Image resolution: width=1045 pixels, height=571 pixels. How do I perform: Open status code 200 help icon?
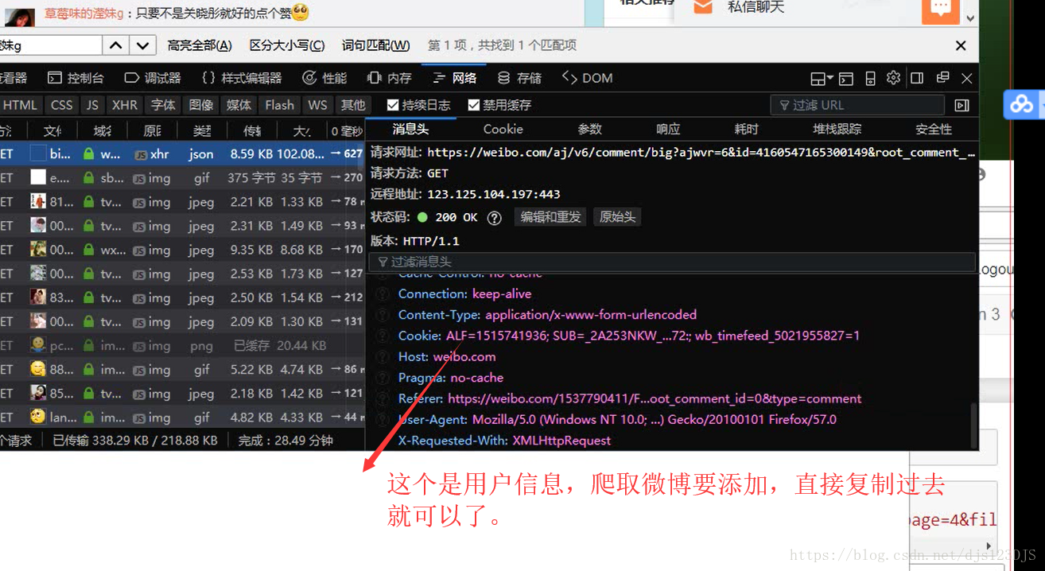(494, 218)
